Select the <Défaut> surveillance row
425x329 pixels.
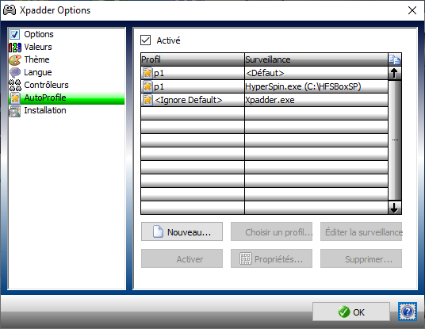(316, 73)
